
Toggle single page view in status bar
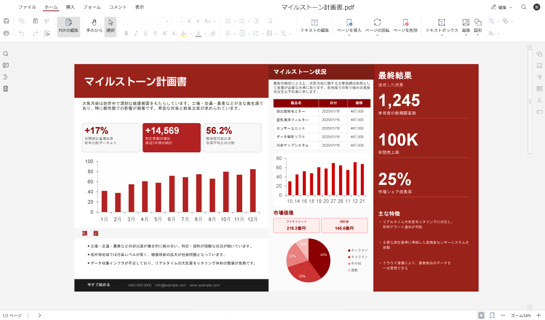(x=481, y=315)
